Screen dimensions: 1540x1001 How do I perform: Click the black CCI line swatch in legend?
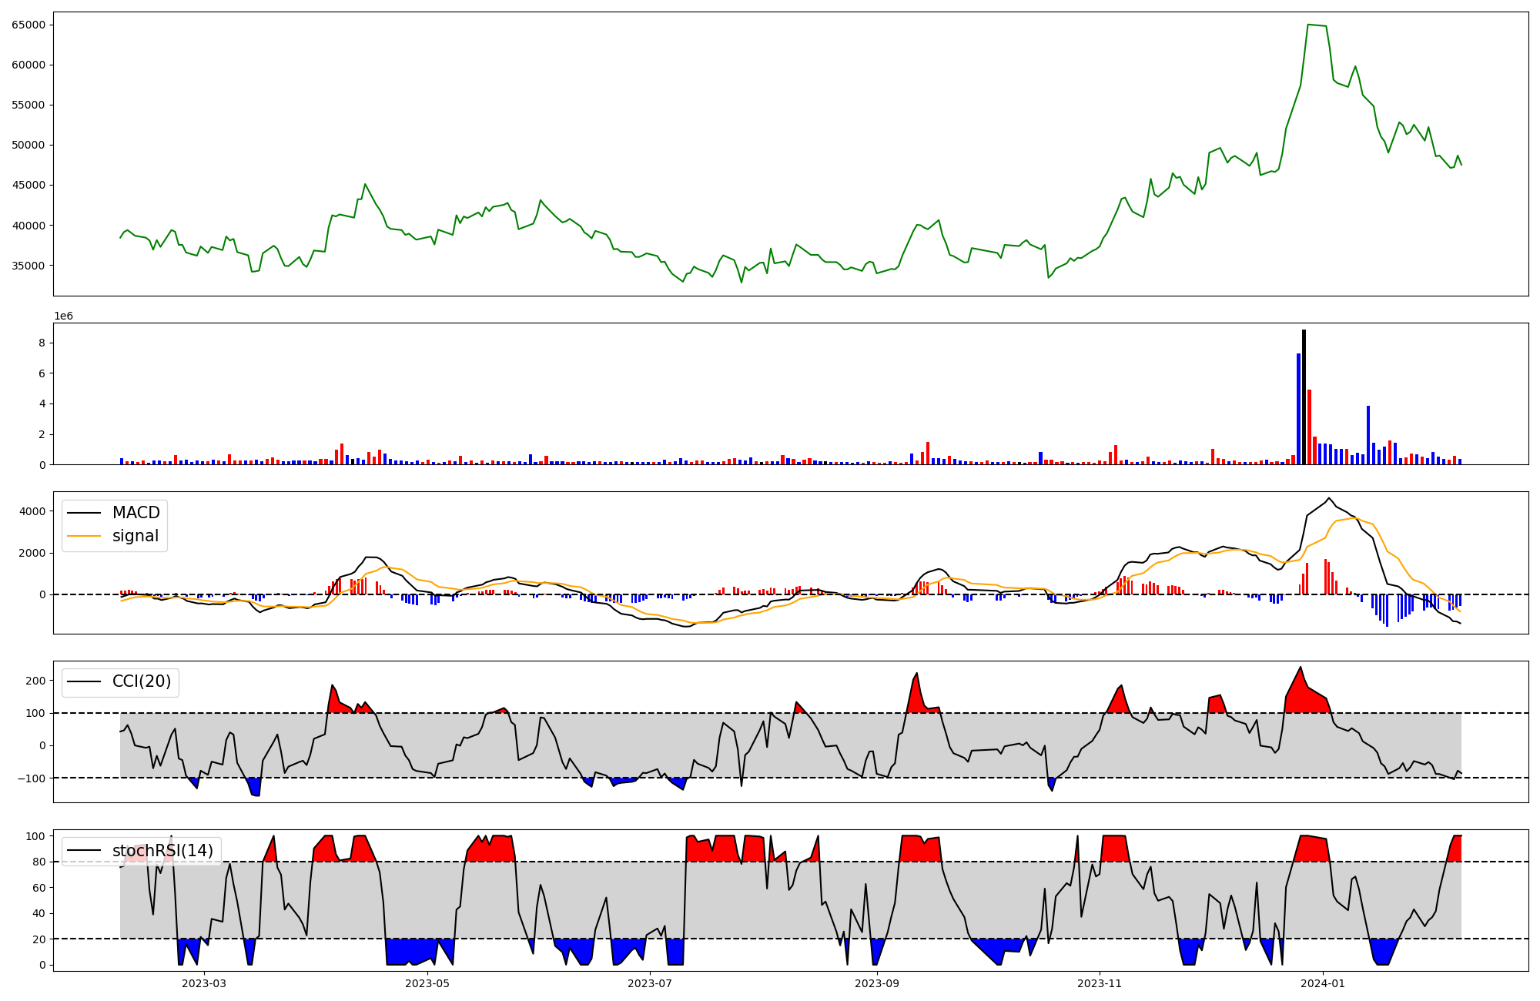click(x=85, y=682)
